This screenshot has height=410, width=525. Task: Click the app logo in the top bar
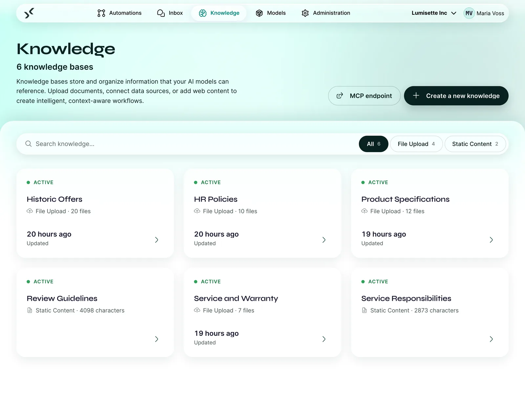point(29,13)
